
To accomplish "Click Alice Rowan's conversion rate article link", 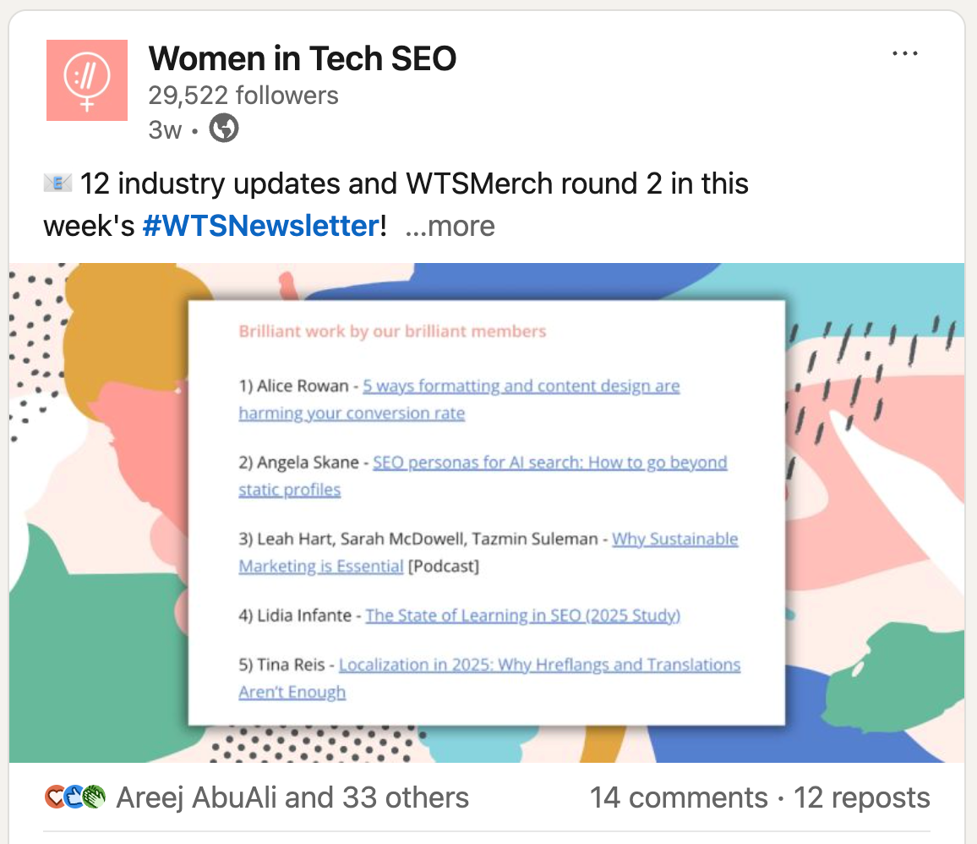I will (x=521, y=386).
